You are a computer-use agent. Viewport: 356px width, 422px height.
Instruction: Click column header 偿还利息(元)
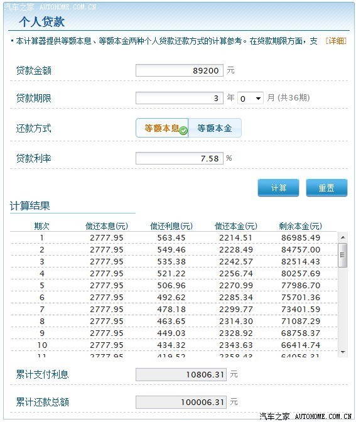click(x=171, y=226)
